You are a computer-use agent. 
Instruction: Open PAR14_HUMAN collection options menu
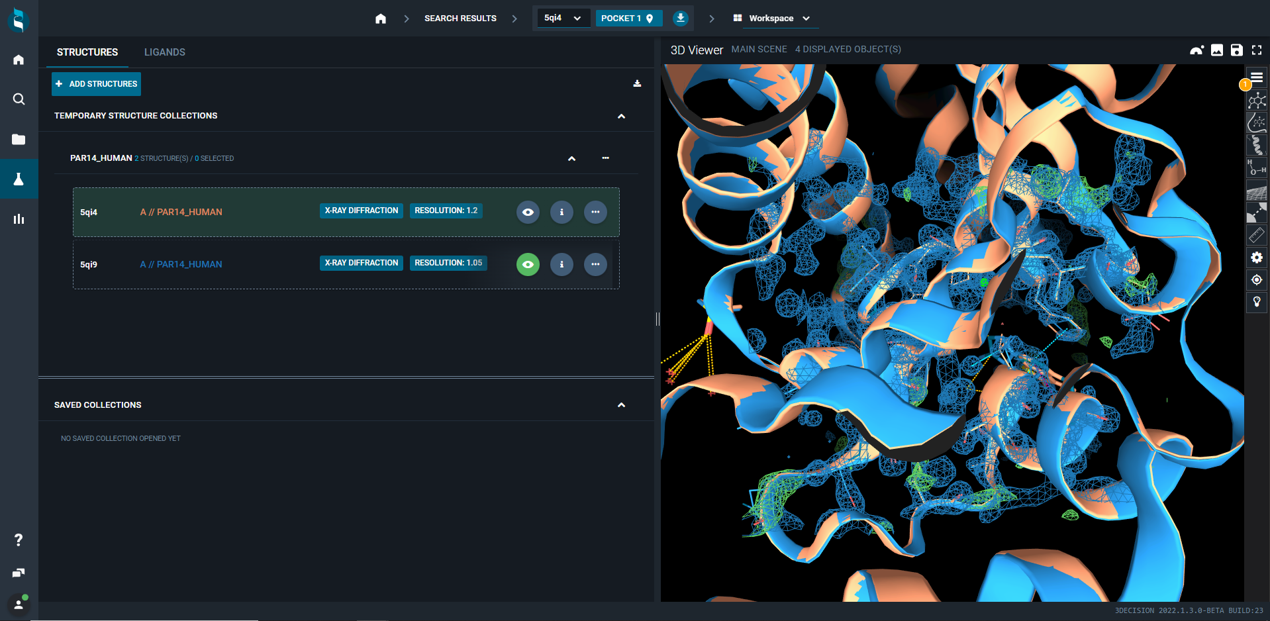(605, 158)
